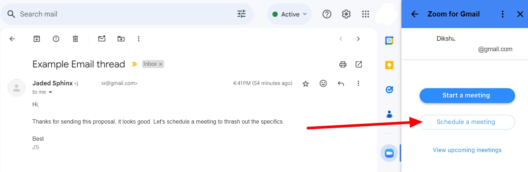Add an emoji reaction to message

point(323,84)
